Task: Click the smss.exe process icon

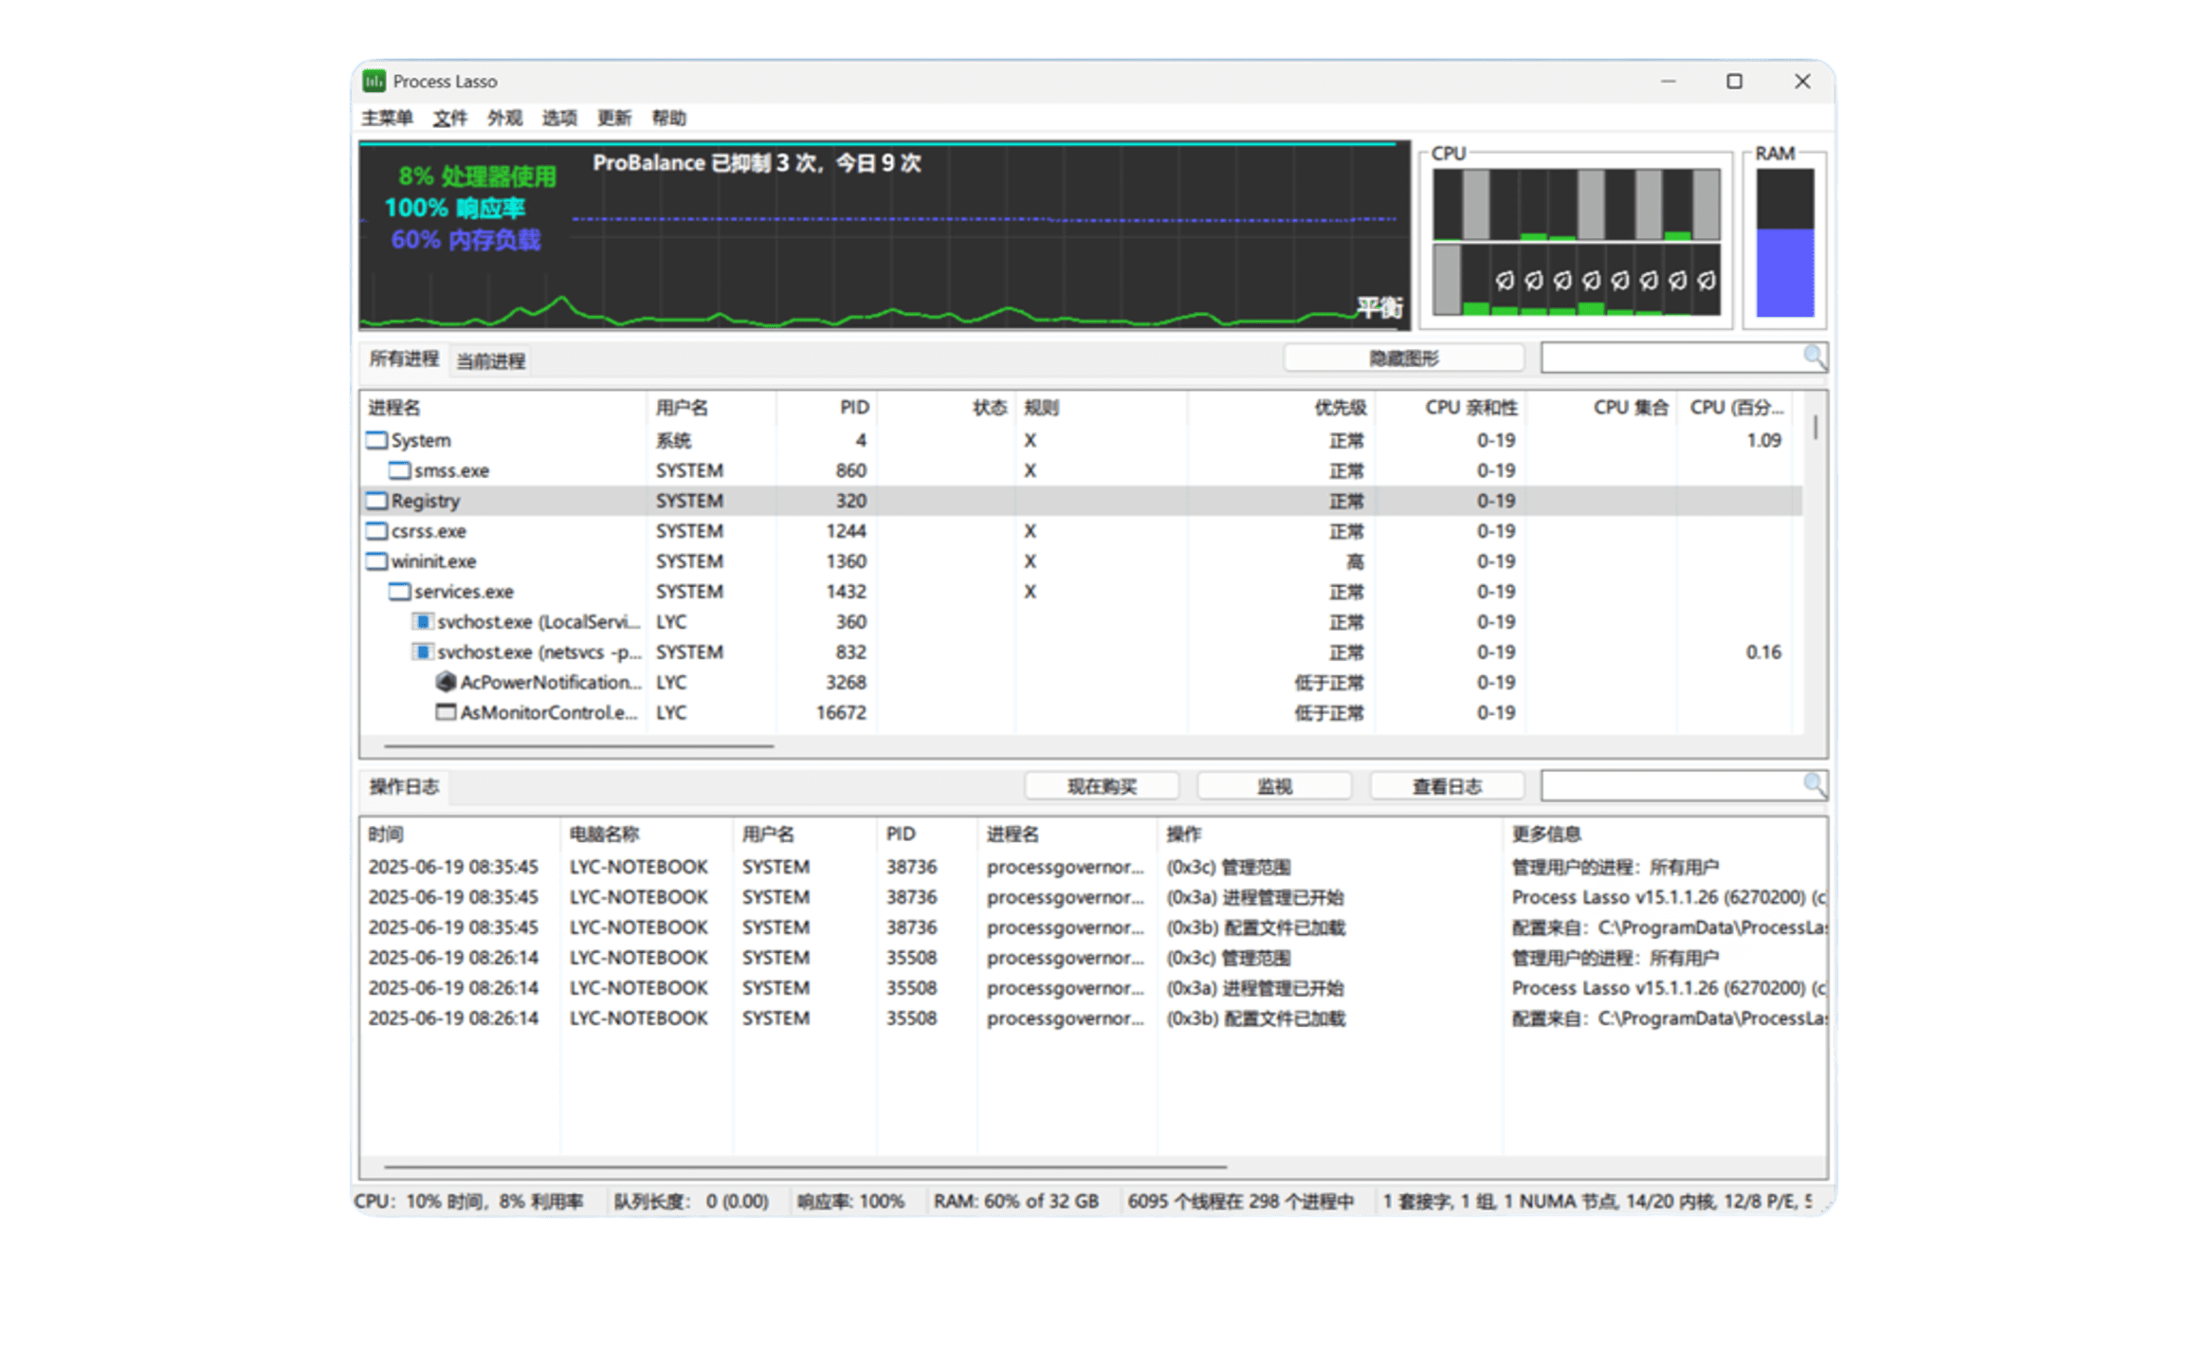Action: click(x=400, y=470)
